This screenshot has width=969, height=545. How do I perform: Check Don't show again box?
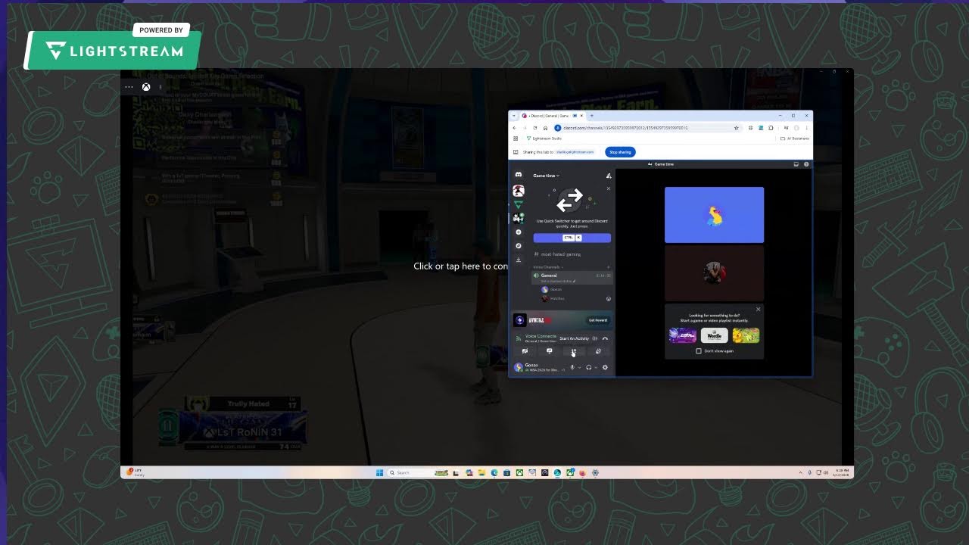(x=699, y=351)
